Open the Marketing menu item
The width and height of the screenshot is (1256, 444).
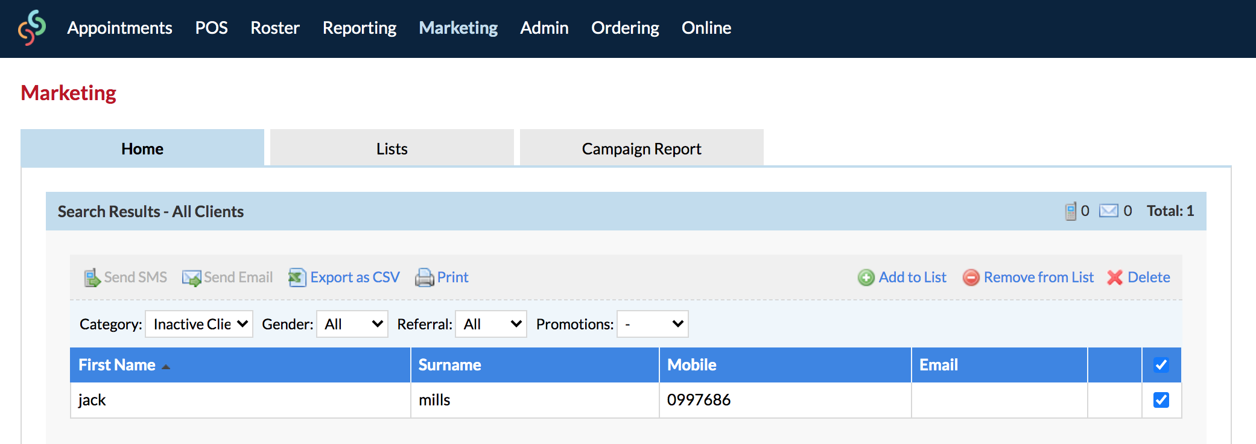click(x=458, y=28)
